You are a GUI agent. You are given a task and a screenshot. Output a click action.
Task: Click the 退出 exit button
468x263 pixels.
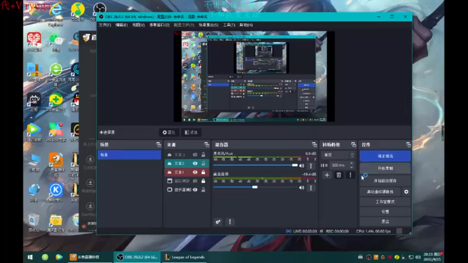385,222
